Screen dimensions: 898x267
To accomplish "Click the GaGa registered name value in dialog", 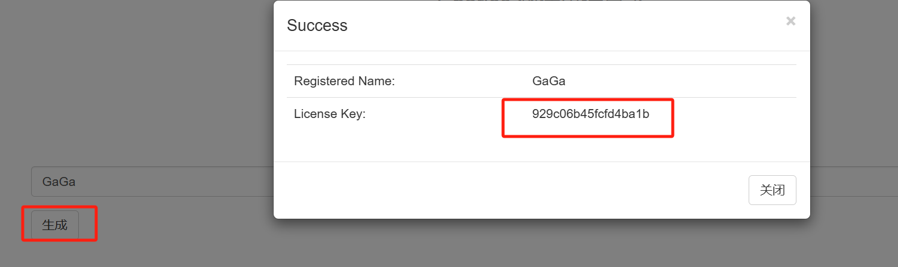I will click(x=548, y=81).
